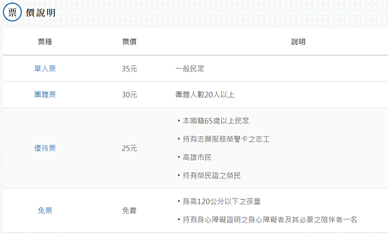The image size is (388, 234).
Task: Open the 團體票 ticket type link
Action: tap(45, 94)
